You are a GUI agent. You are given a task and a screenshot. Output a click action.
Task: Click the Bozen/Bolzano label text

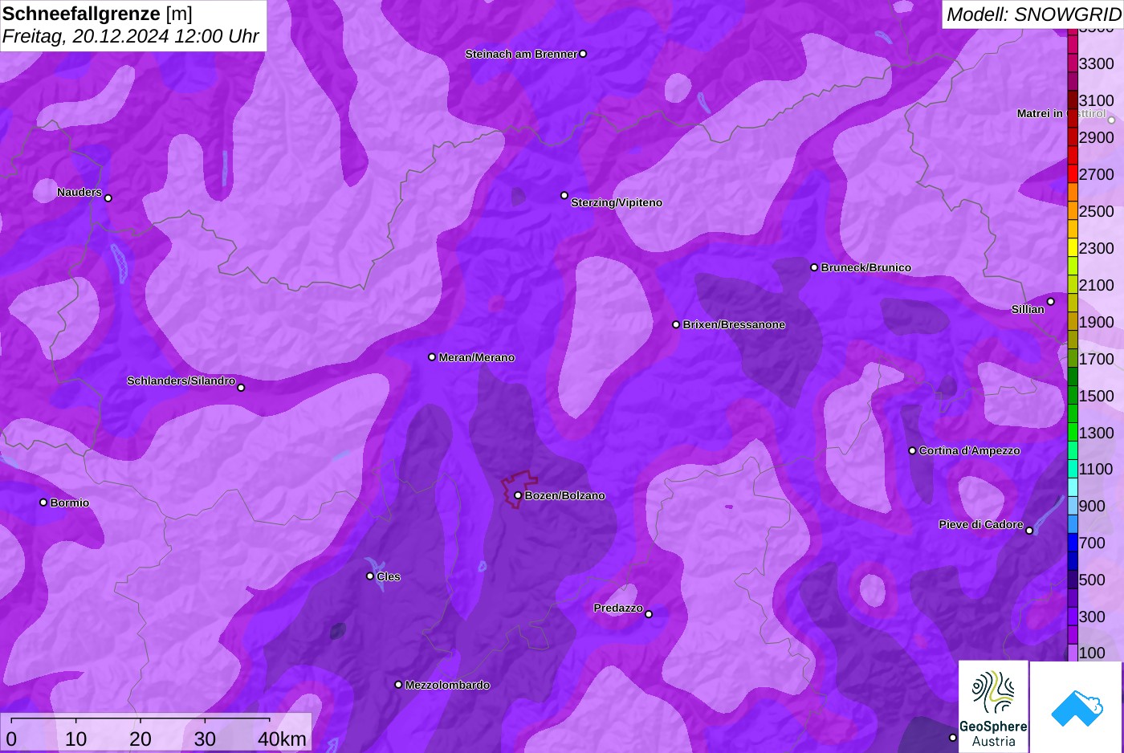(565, 495)
